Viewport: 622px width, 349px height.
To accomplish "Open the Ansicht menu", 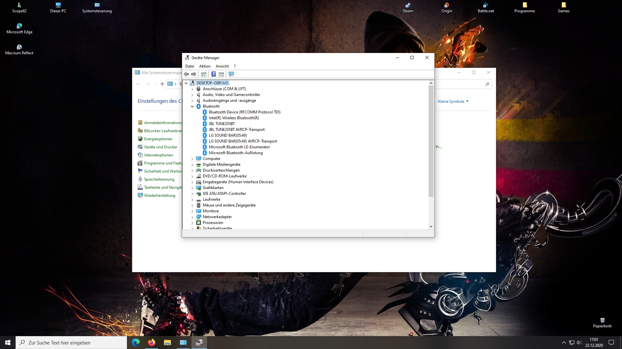I will 222,66.
